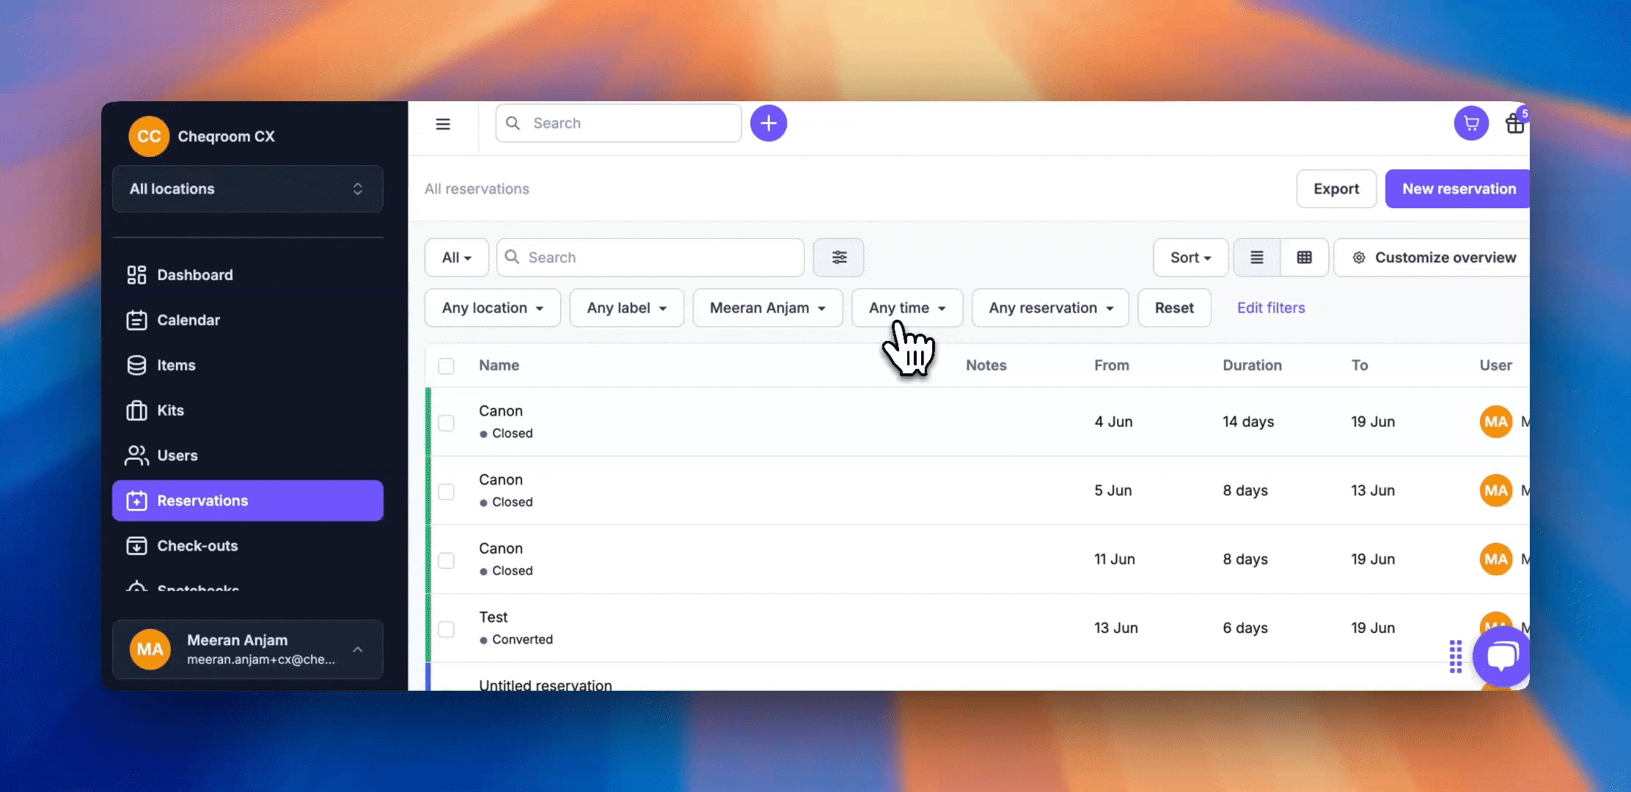Open the Any location filter
1631x792 pixels.
(492, 308)
